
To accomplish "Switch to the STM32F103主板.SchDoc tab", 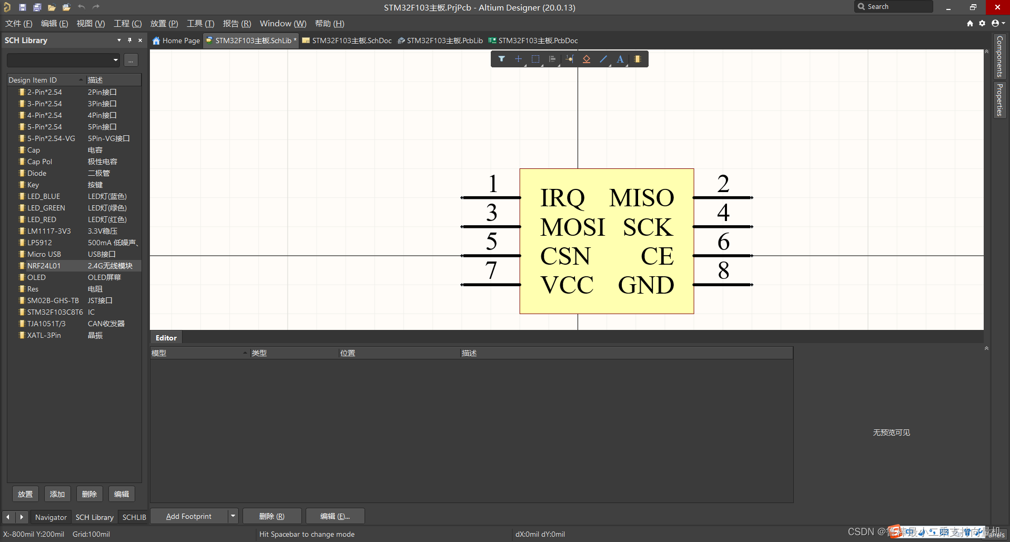I will (x=347, y=41).
